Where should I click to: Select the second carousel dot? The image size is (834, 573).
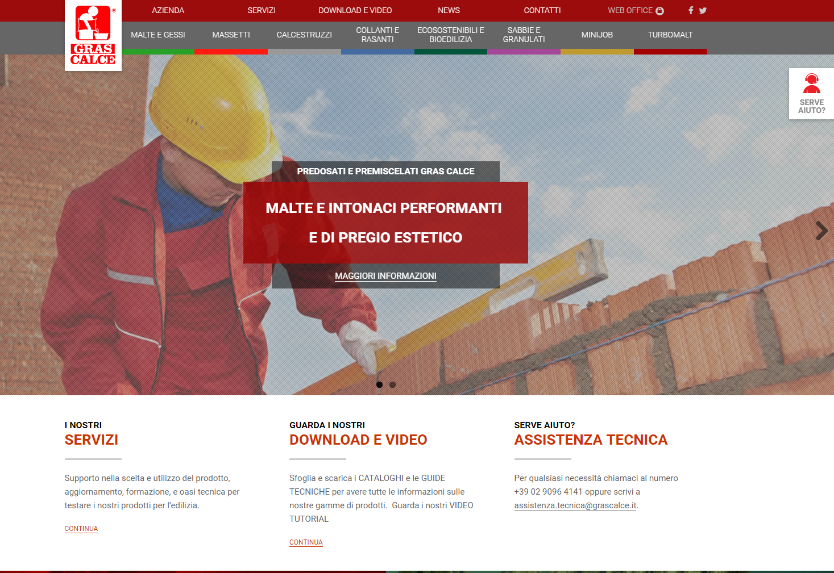[392, 384]
